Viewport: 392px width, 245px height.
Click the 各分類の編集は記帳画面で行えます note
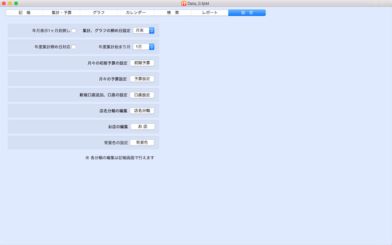[x=120, y=158]
